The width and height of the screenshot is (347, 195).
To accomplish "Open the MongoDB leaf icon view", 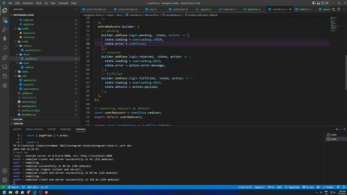I will pos(5,38).
